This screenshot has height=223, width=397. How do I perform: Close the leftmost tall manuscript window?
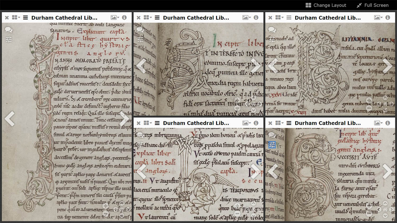point(7,18)
